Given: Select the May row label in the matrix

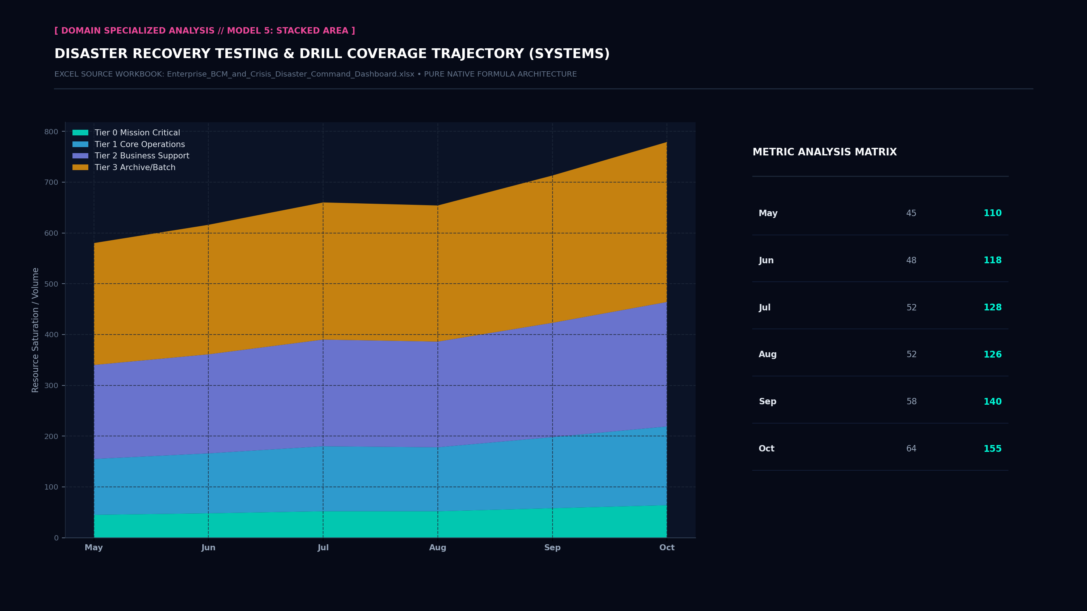Looking at the screenshot, I should tap(768, 213).
